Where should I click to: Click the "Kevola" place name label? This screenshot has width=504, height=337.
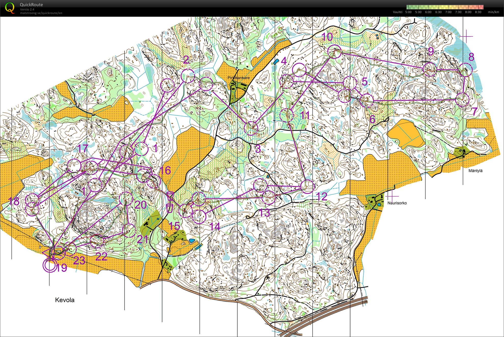[64, 300]
